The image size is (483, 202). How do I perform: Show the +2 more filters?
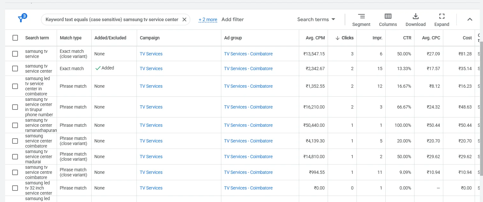[x=208, y=20]
